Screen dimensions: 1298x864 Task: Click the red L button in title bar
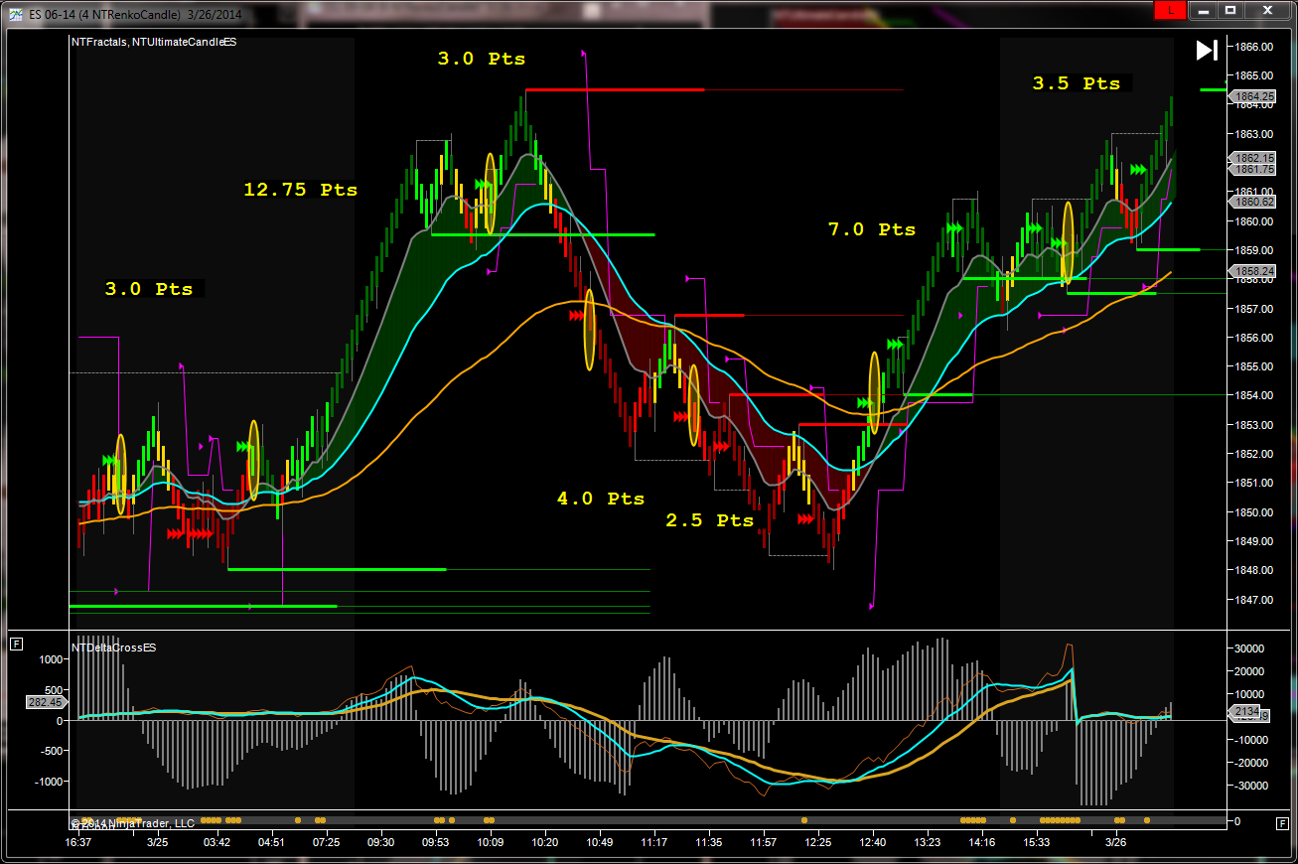[x=1169, y=10]
